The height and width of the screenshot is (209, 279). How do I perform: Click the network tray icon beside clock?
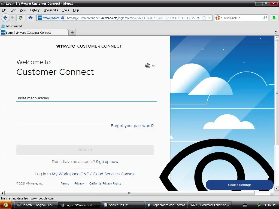click(x=259, y=205)
